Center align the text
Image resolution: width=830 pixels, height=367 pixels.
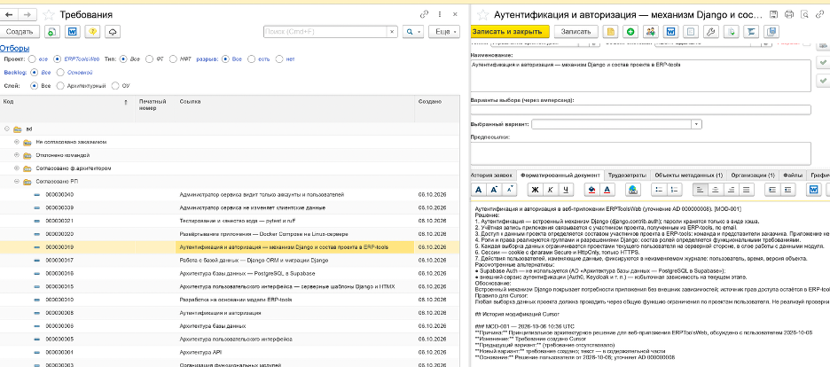point(716,190)
